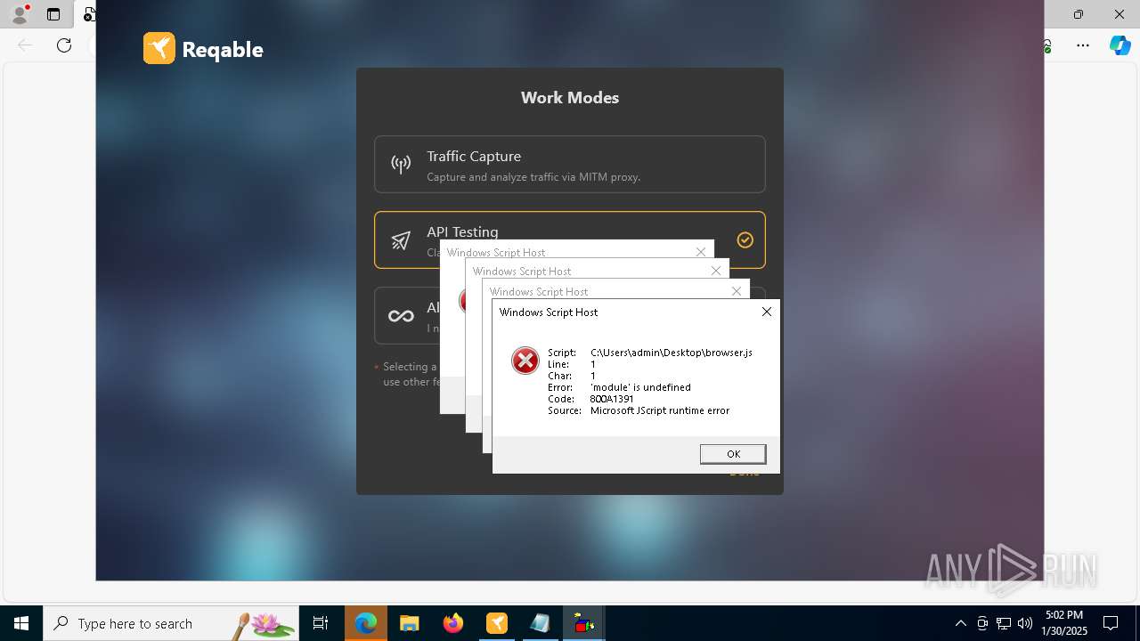Click the script path browser.js text
1140x641 pixels.
672,353
